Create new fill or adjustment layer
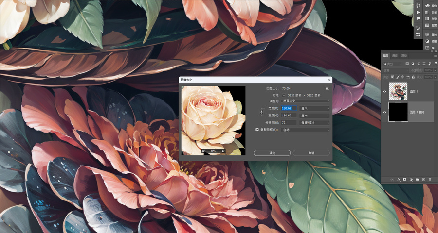Image resolution: width=438 pixels, height=233 pixels. point(411,180)
